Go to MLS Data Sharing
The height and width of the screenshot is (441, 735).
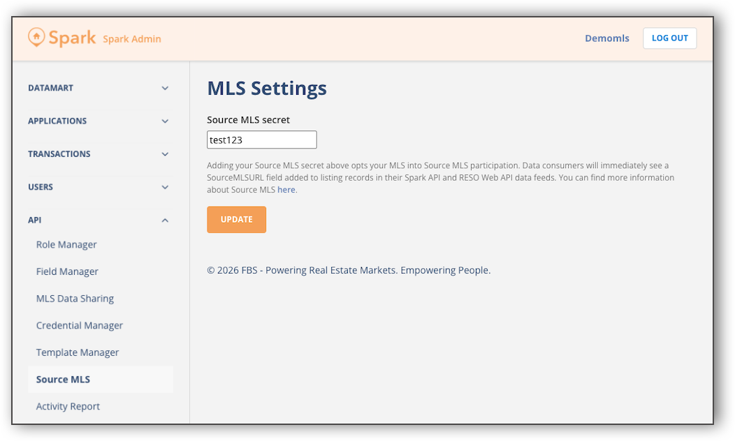tap(75, 299)
